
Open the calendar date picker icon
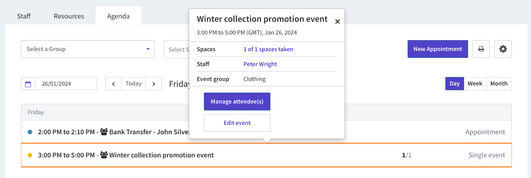(x=28, y=84)
